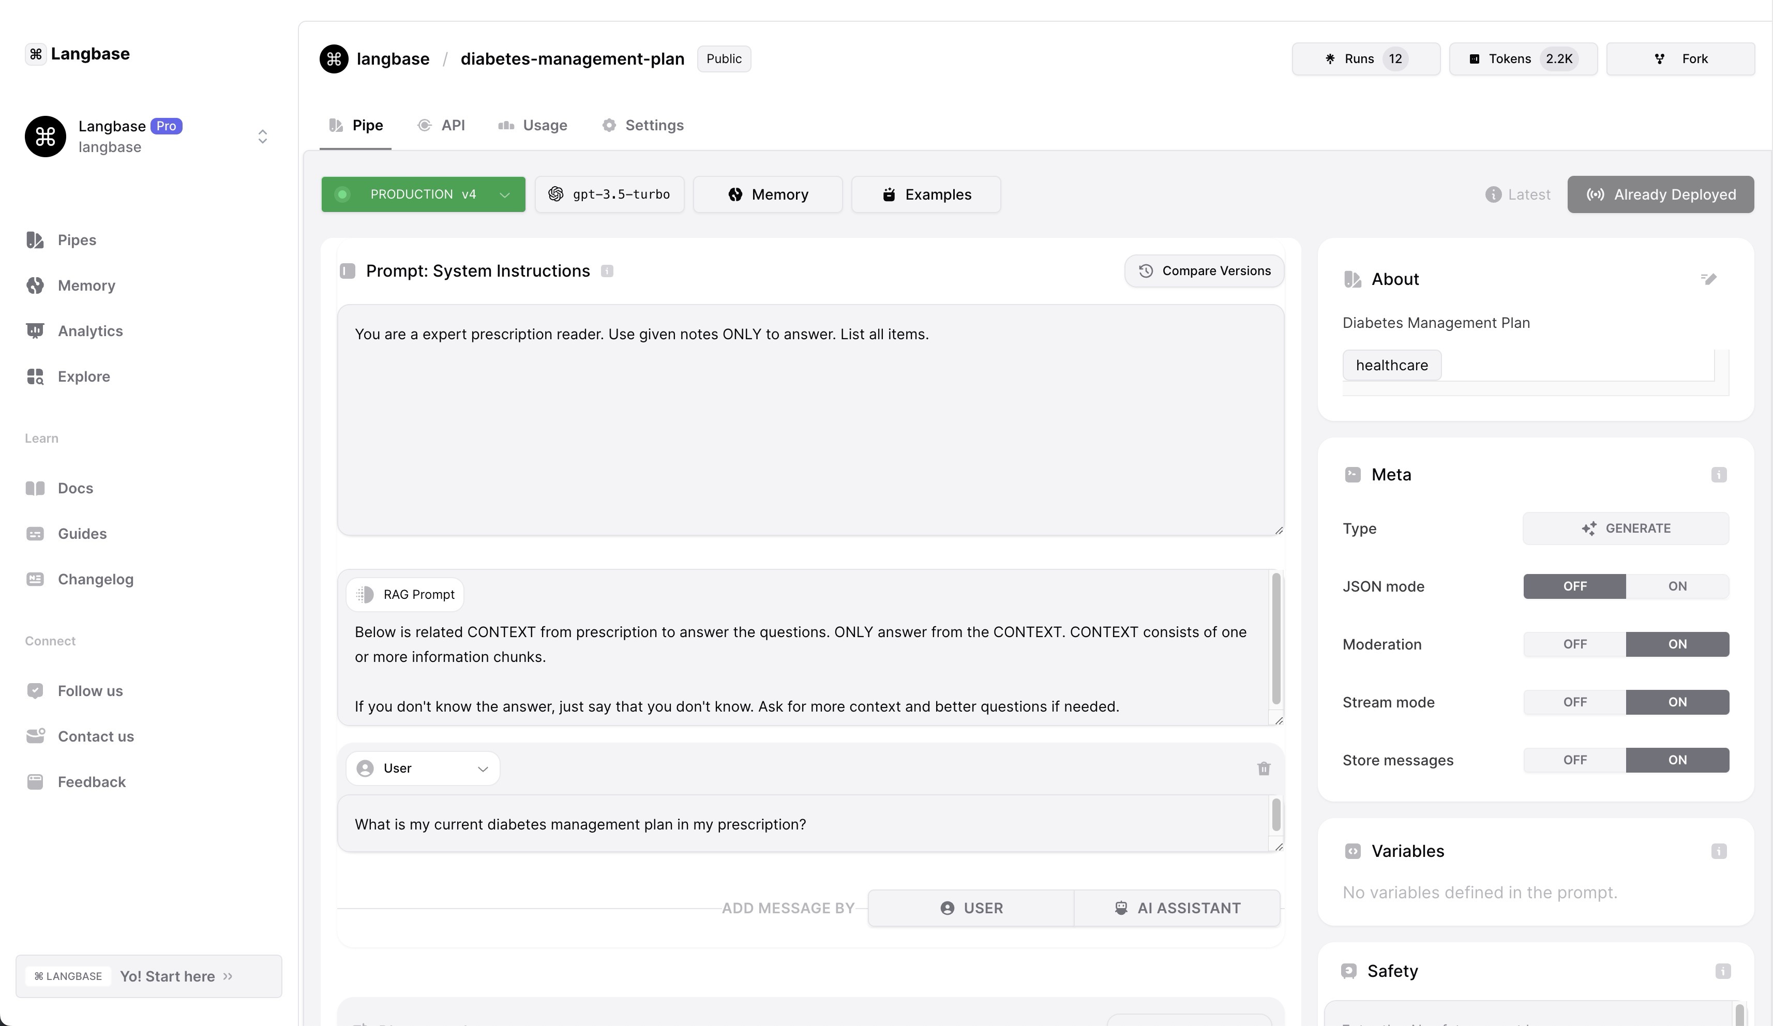Fork this pipe

1680,59
